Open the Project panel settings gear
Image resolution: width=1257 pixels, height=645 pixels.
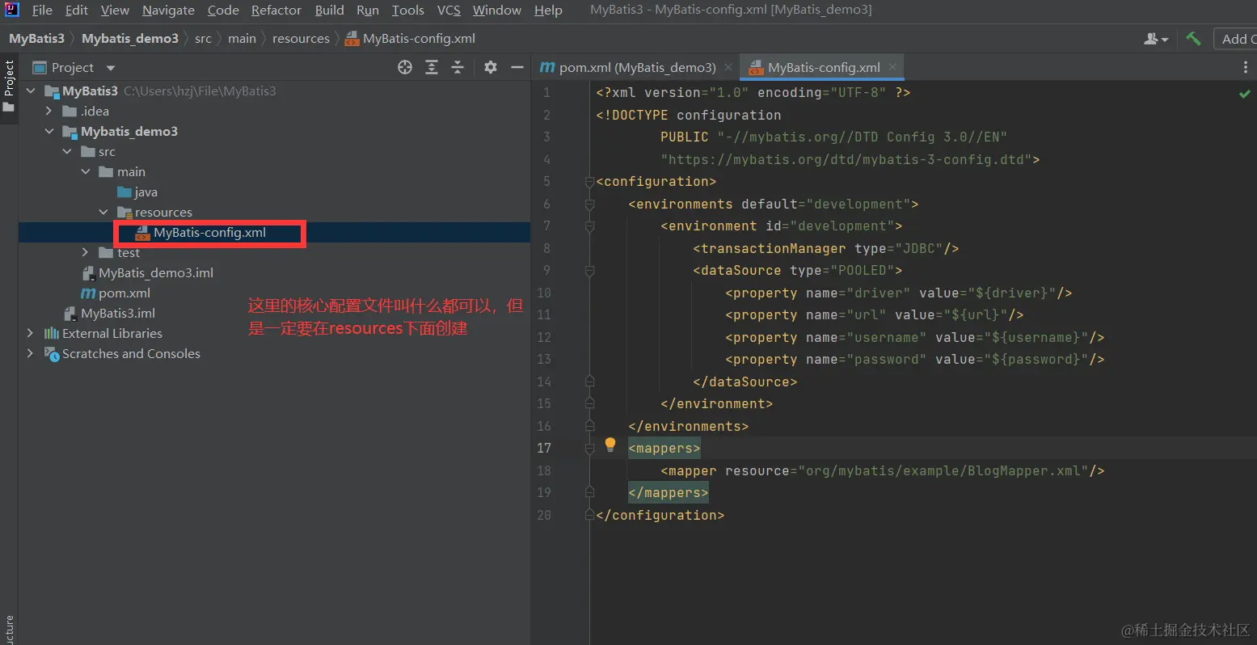491,67
